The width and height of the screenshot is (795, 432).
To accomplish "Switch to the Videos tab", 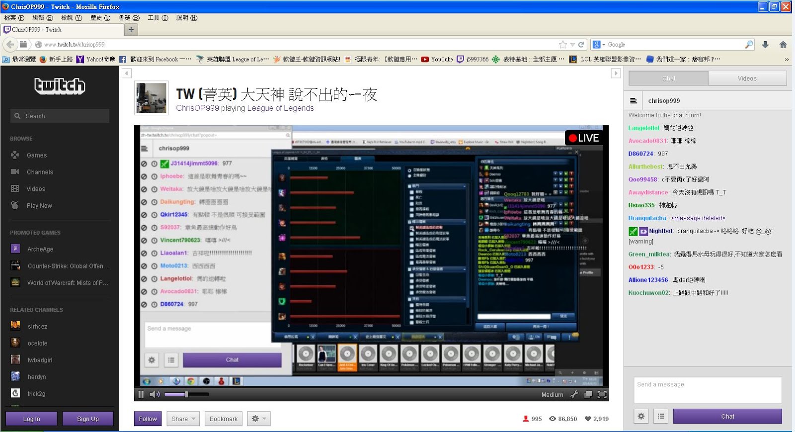I will click(747, 78).
